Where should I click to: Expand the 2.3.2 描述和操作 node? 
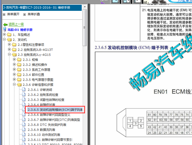point(14,64)
